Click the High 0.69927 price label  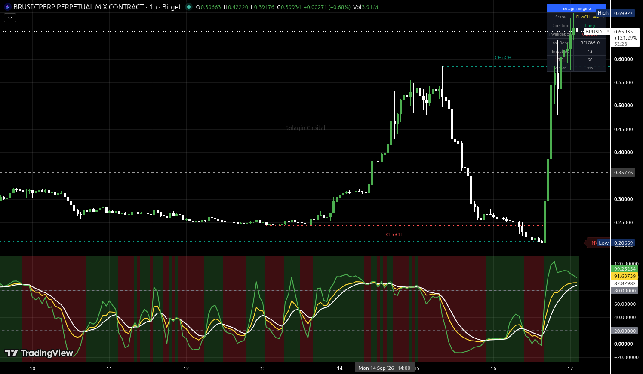click(615, 13)
